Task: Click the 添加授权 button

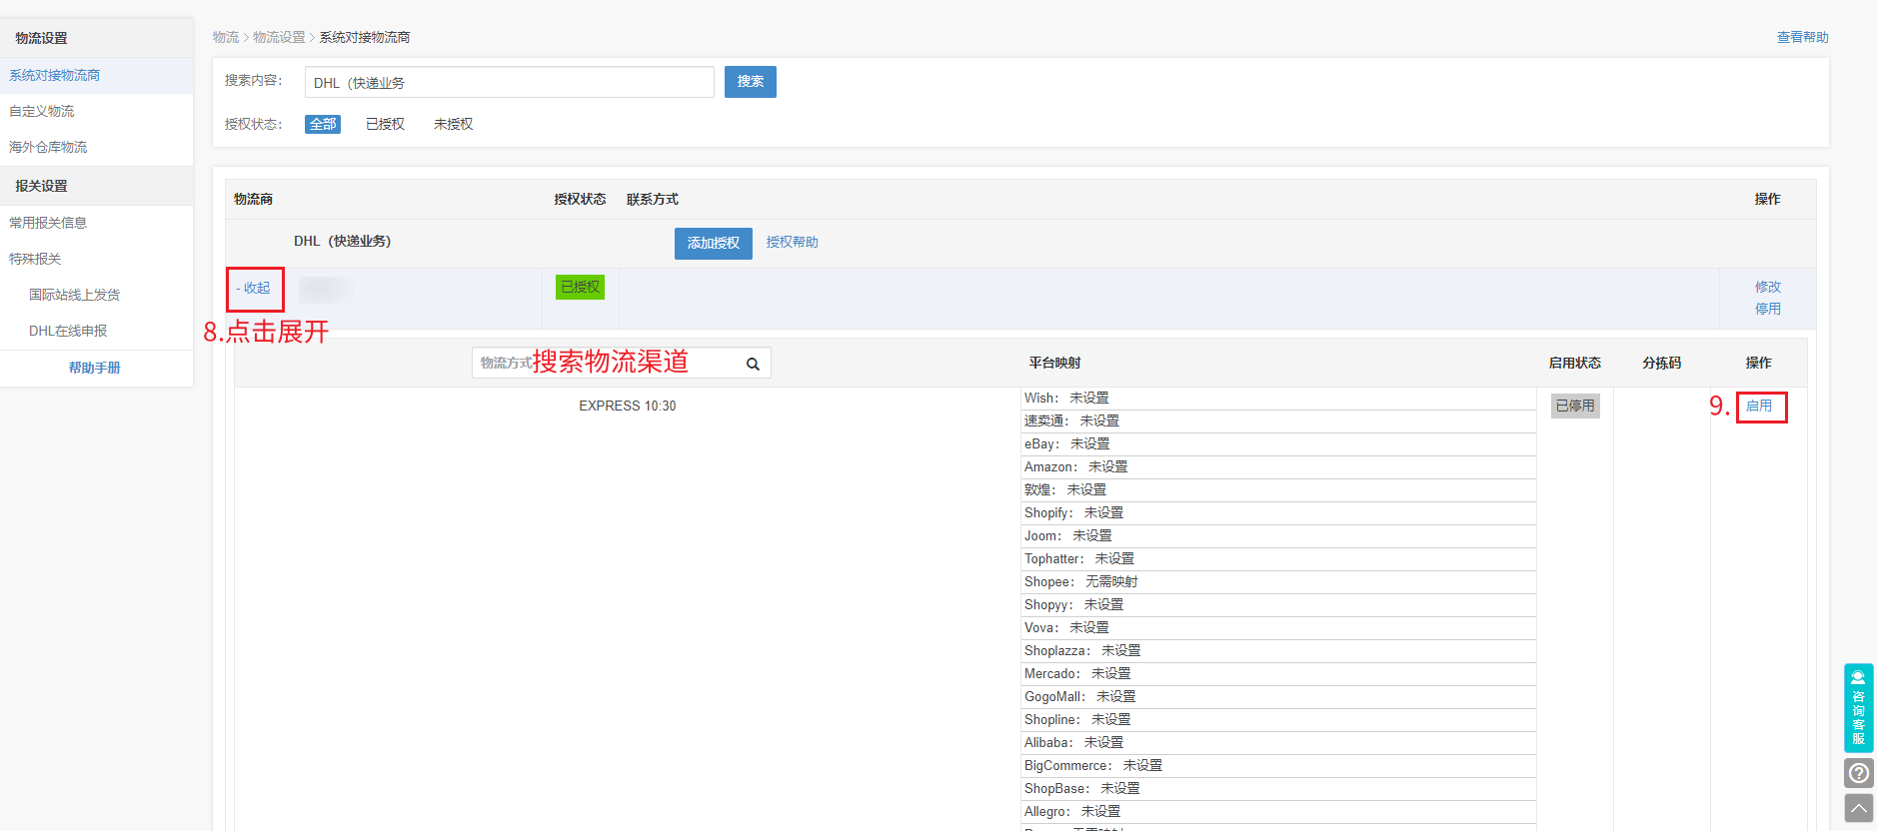Action: coord(713,243)
